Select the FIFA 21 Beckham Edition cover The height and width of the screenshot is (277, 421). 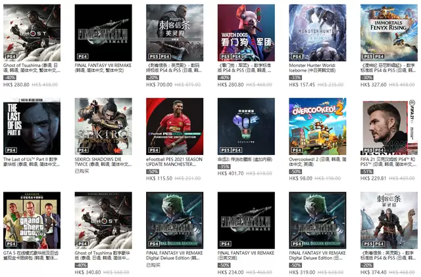point(389,127)
